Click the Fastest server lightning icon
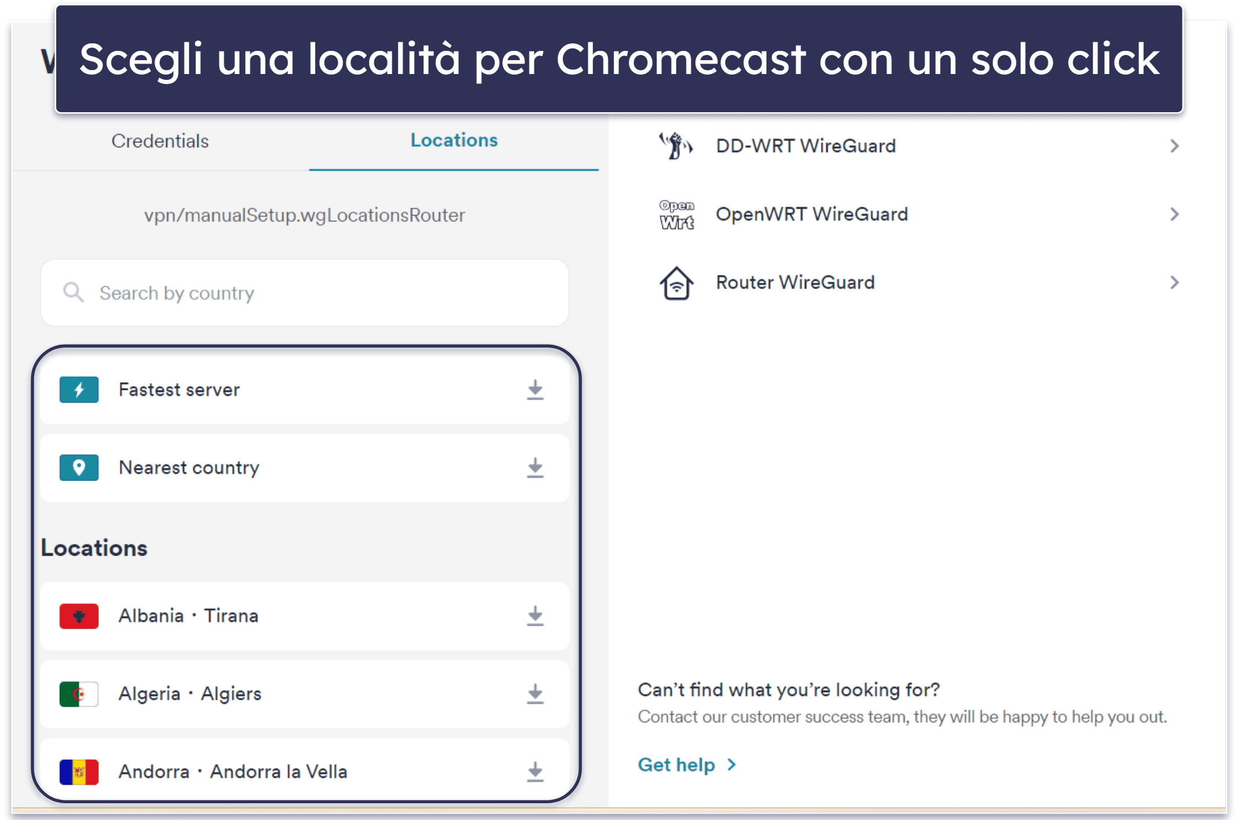The image size is (1238, 820). (x=79, y=390)
